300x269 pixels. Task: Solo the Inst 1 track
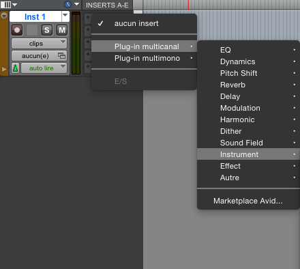tap(47, 30)
